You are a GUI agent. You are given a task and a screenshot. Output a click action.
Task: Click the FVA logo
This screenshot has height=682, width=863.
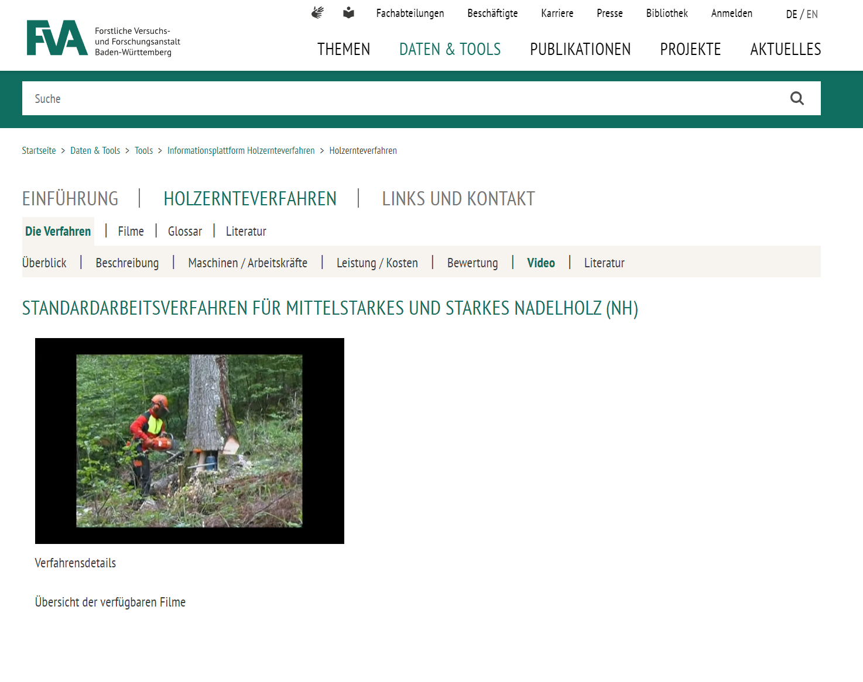tap(103, 39)
